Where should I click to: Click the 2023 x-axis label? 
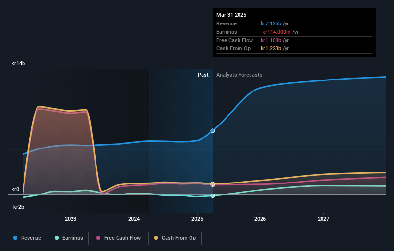point(71,219)
